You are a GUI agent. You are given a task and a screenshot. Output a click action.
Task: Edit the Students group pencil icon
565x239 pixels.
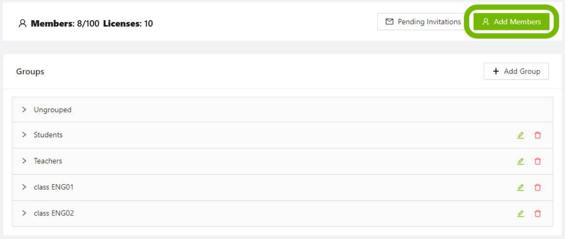(520, 135)
